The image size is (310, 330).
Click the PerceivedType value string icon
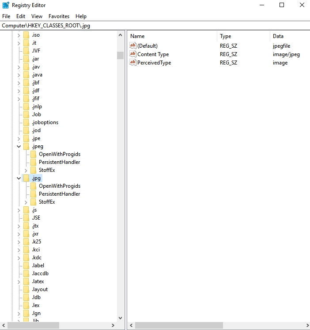(133, 62)
